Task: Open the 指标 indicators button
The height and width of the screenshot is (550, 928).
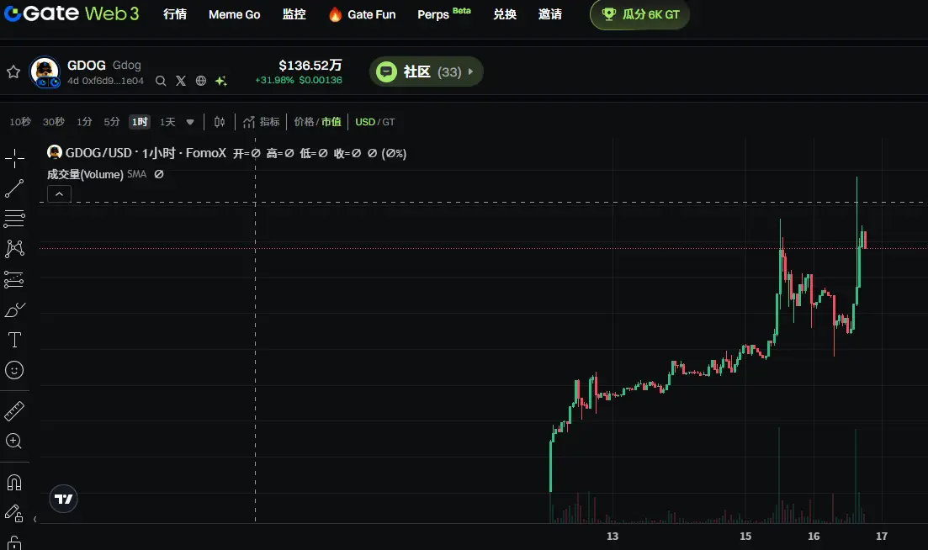Action: click(x=262, y=122)
